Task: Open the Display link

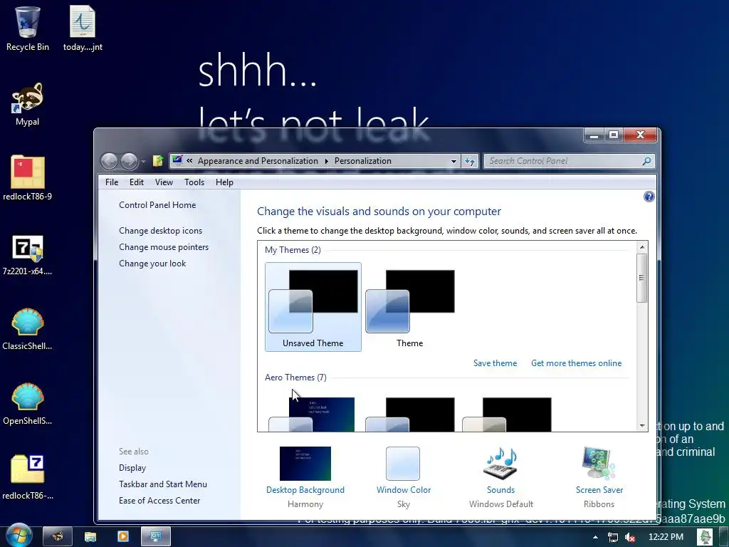Action: click(132, 468)
